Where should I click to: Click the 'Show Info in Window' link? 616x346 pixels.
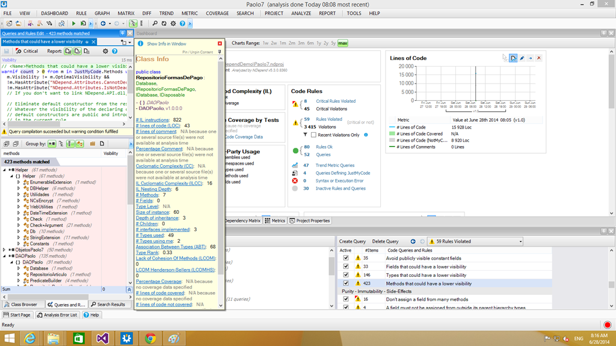click(x=167, y=44)
